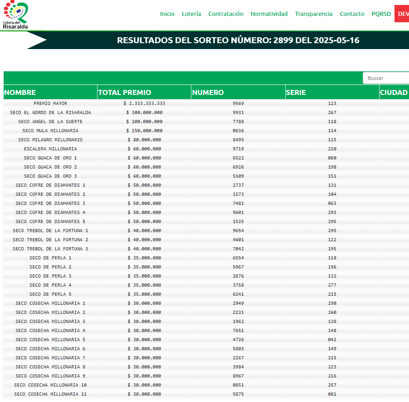Select SECO DE PERLA 1

click(50, 258)
